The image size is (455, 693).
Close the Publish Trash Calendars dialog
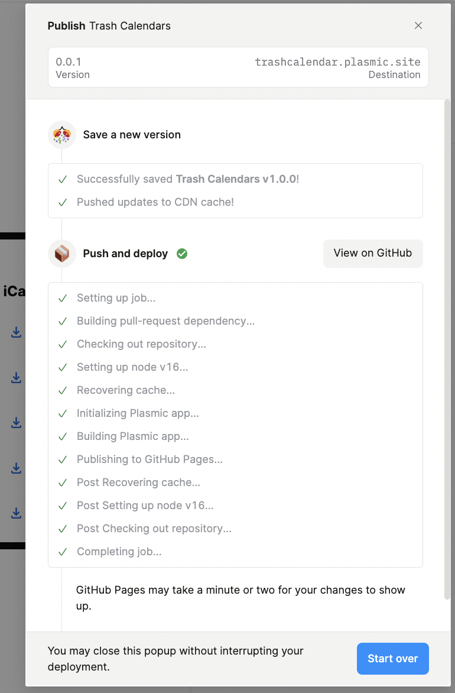pyautogui.click(x=418, y=25)
